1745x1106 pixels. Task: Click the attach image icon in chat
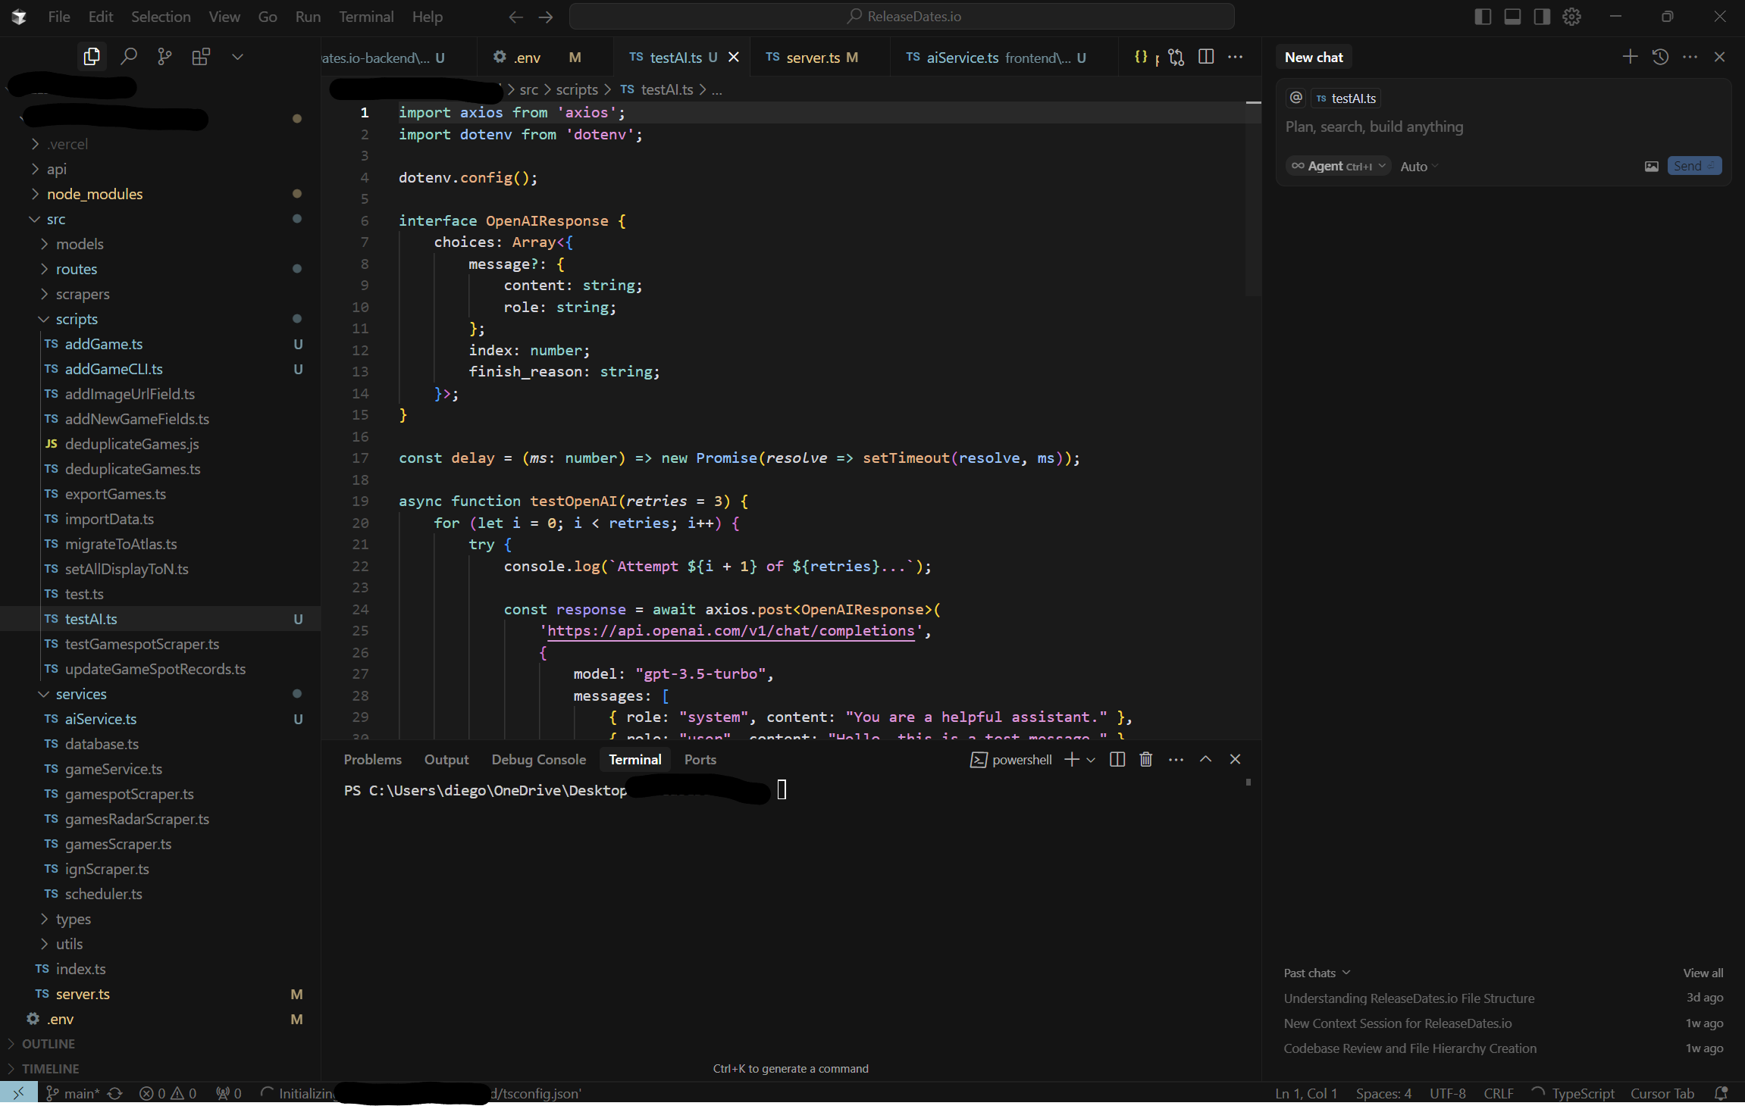tap(1651, 167)
